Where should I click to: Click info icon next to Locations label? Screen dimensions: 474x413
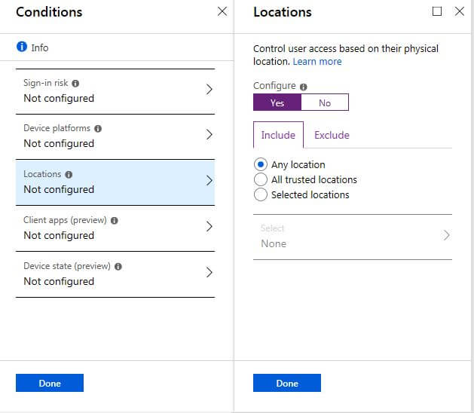pos(69,175)
